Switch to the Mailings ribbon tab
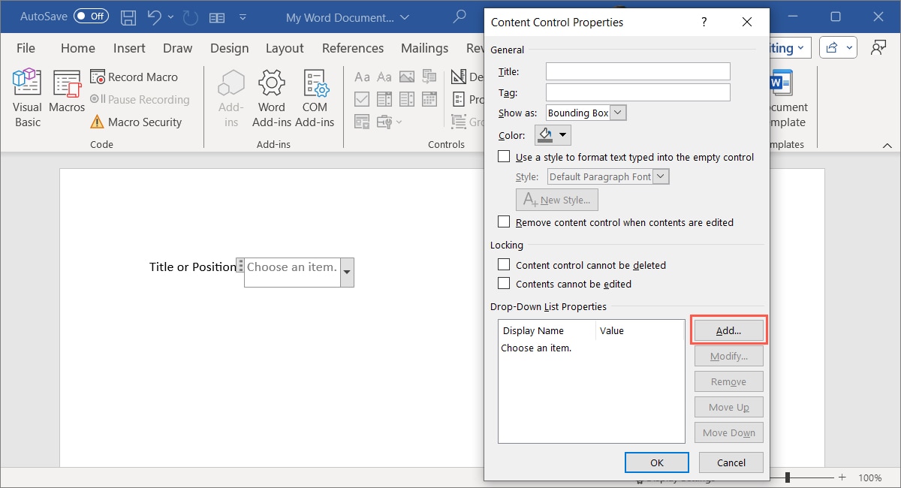Image resolution: width=901 pixels, height=488 pixels. [424, 47]
